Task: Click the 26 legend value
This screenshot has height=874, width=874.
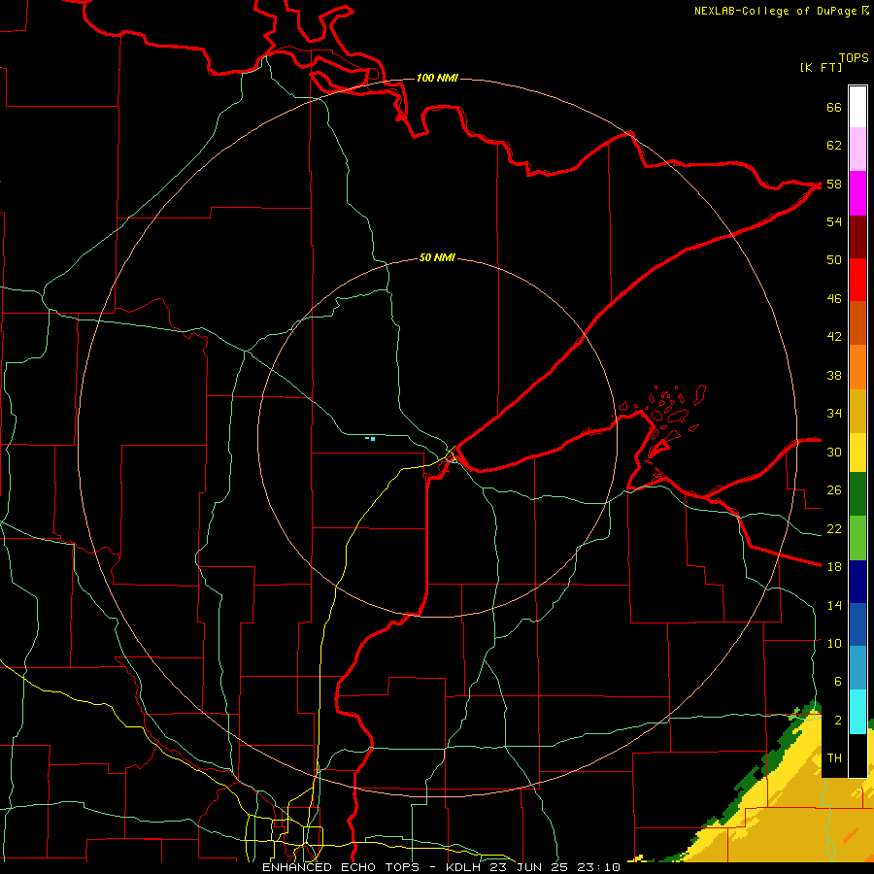Action: 834,490
